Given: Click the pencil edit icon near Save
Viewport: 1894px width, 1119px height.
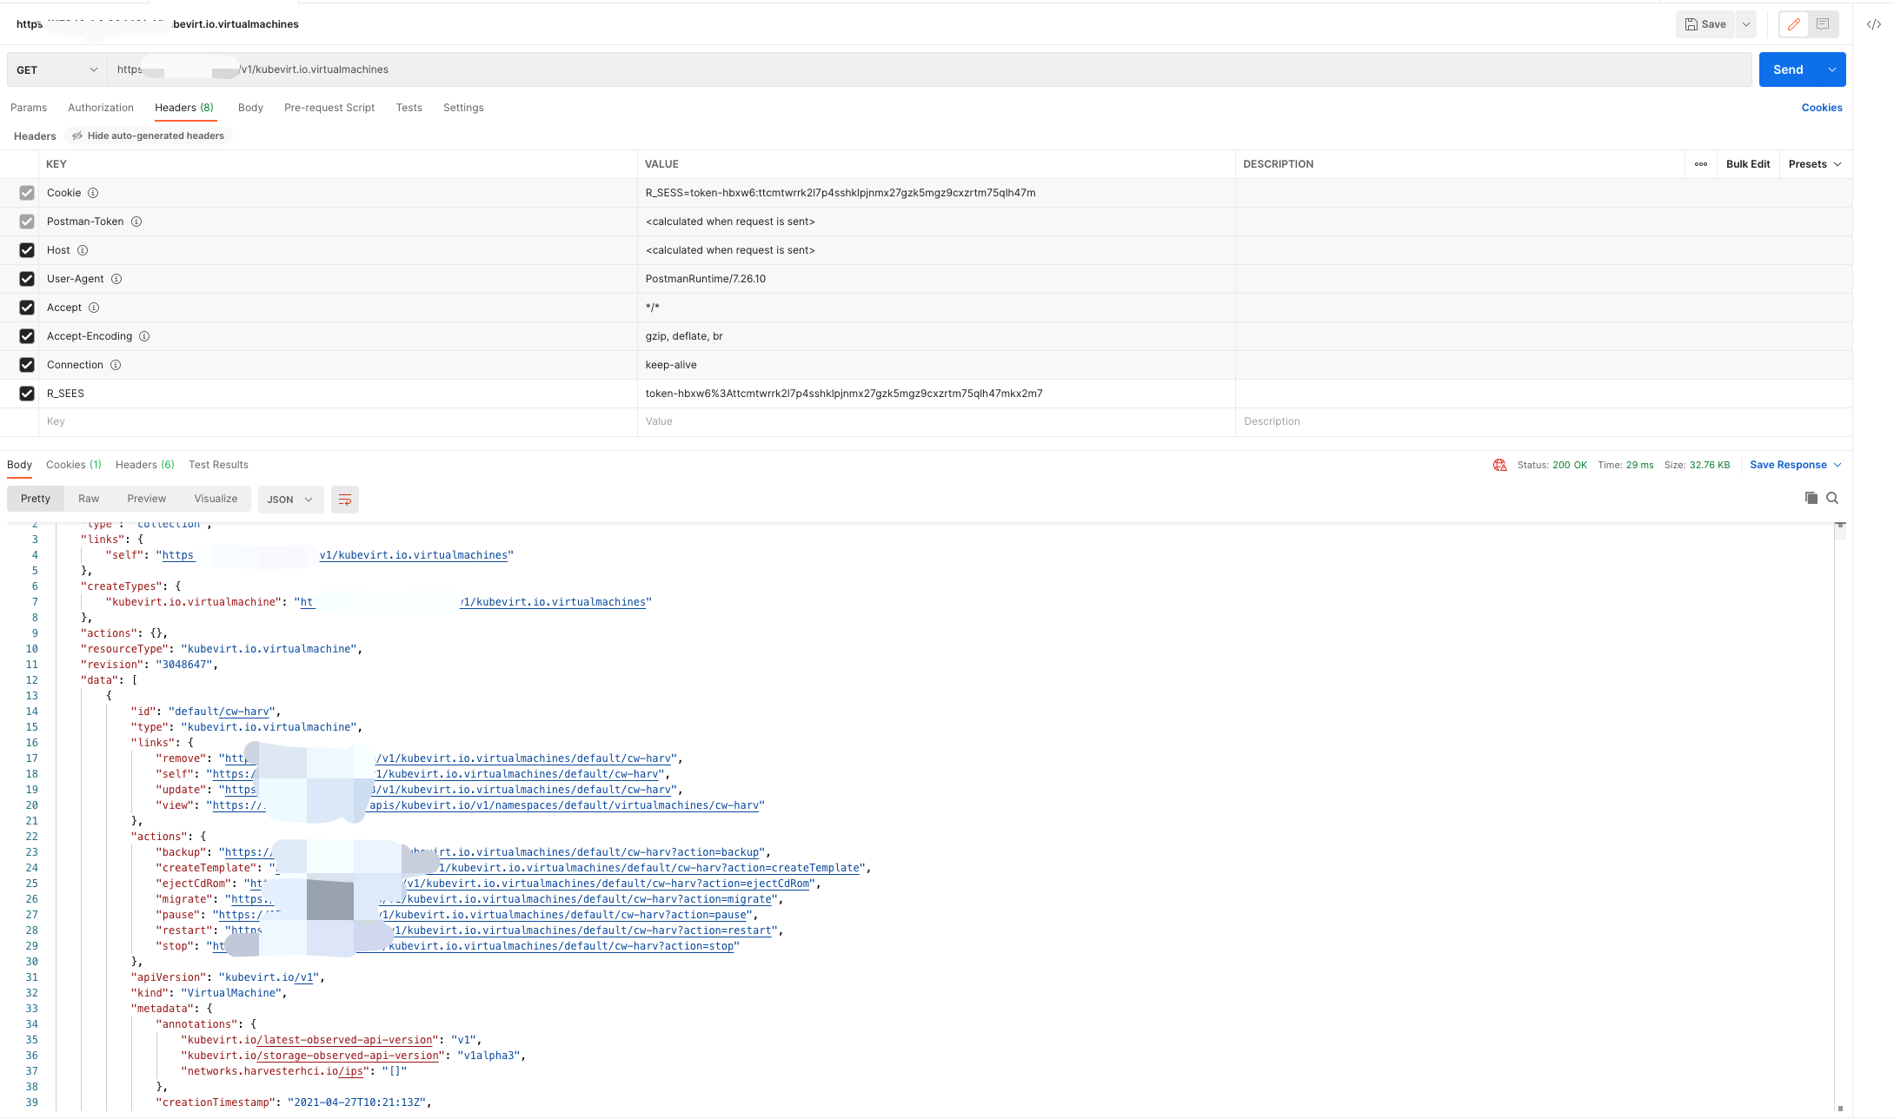Looking at the screenshot, I should click(1793, 23).
